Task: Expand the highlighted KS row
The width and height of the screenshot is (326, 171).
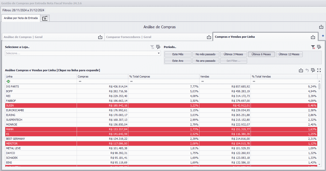Action: point(161,134)
